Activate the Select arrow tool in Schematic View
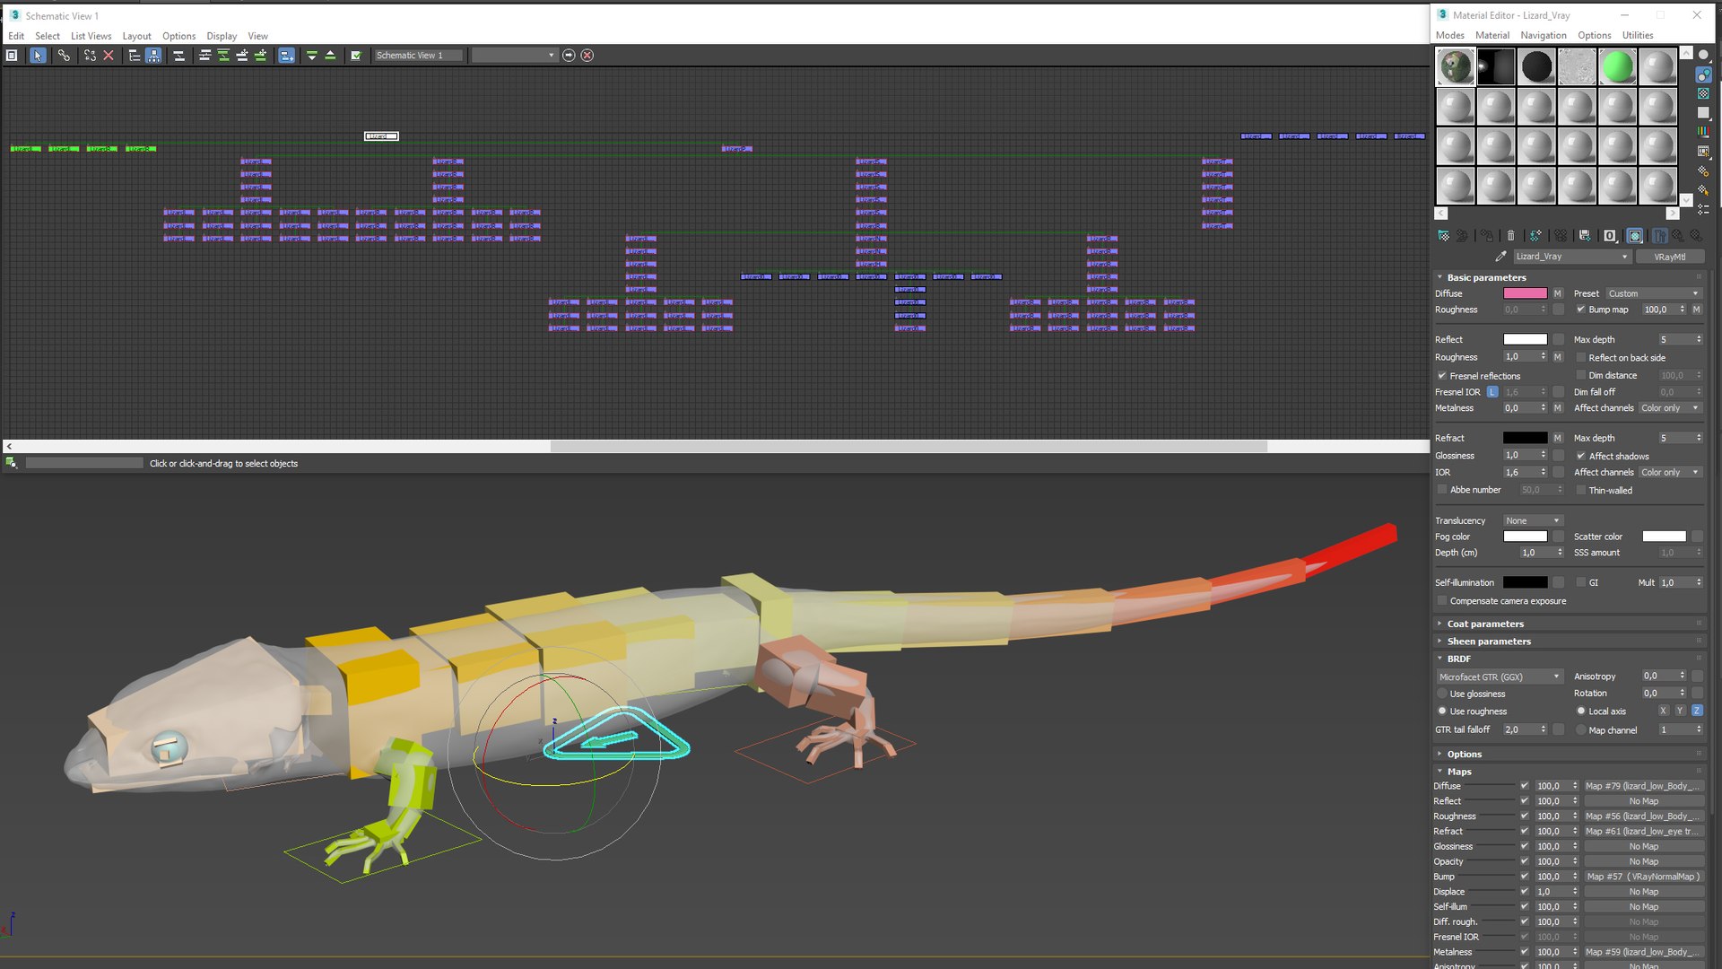This screenshot has width=1722, height=969. click(38, 56)
